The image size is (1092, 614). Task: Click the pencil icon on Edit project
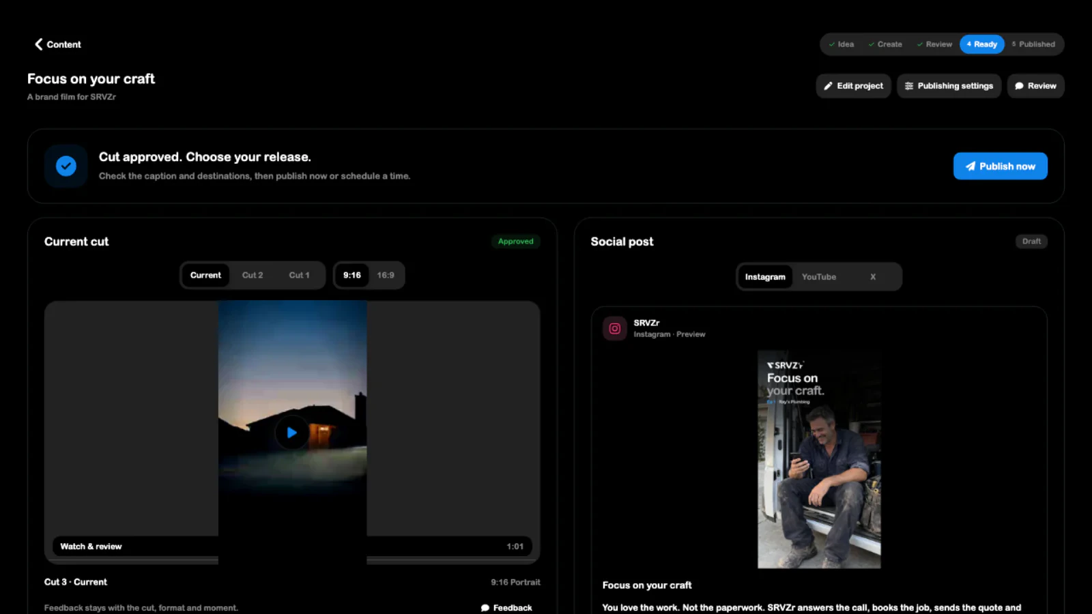click(828, 86)
